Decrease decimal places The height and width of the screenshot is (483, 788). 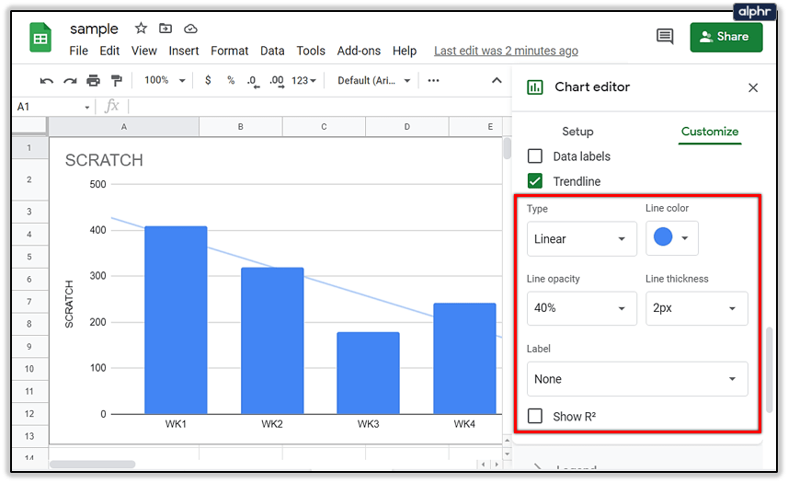[253, 81]
